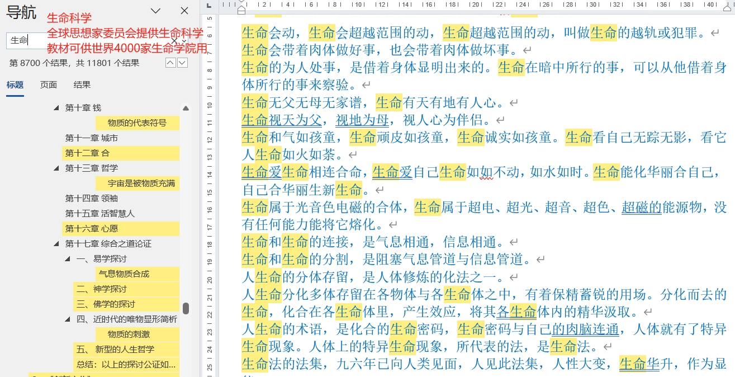Switch to the 页面 pages tab
The width and height of the screenshot is (735, 377).
[x=49, y=85]
